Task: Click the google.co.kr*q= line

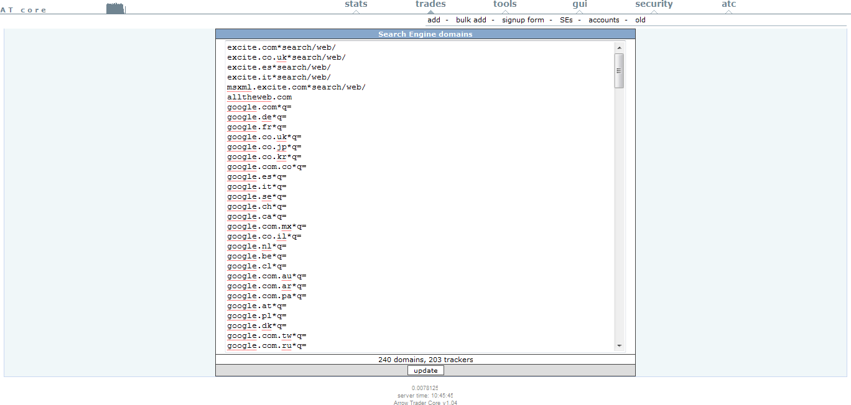Action: pyautogui.click(x=264, y=157)
